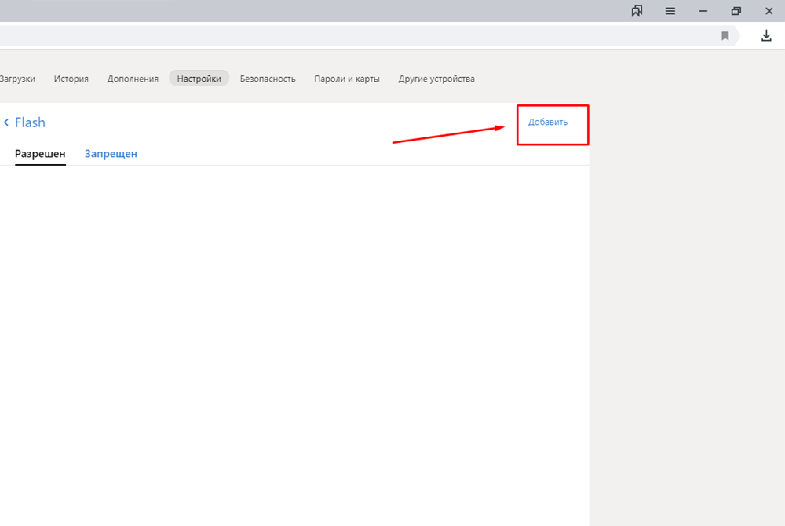Screen dimensions: 785x526
Task: Focus the browser address bar
Action: pyautogui.click(x=353, y=36)
